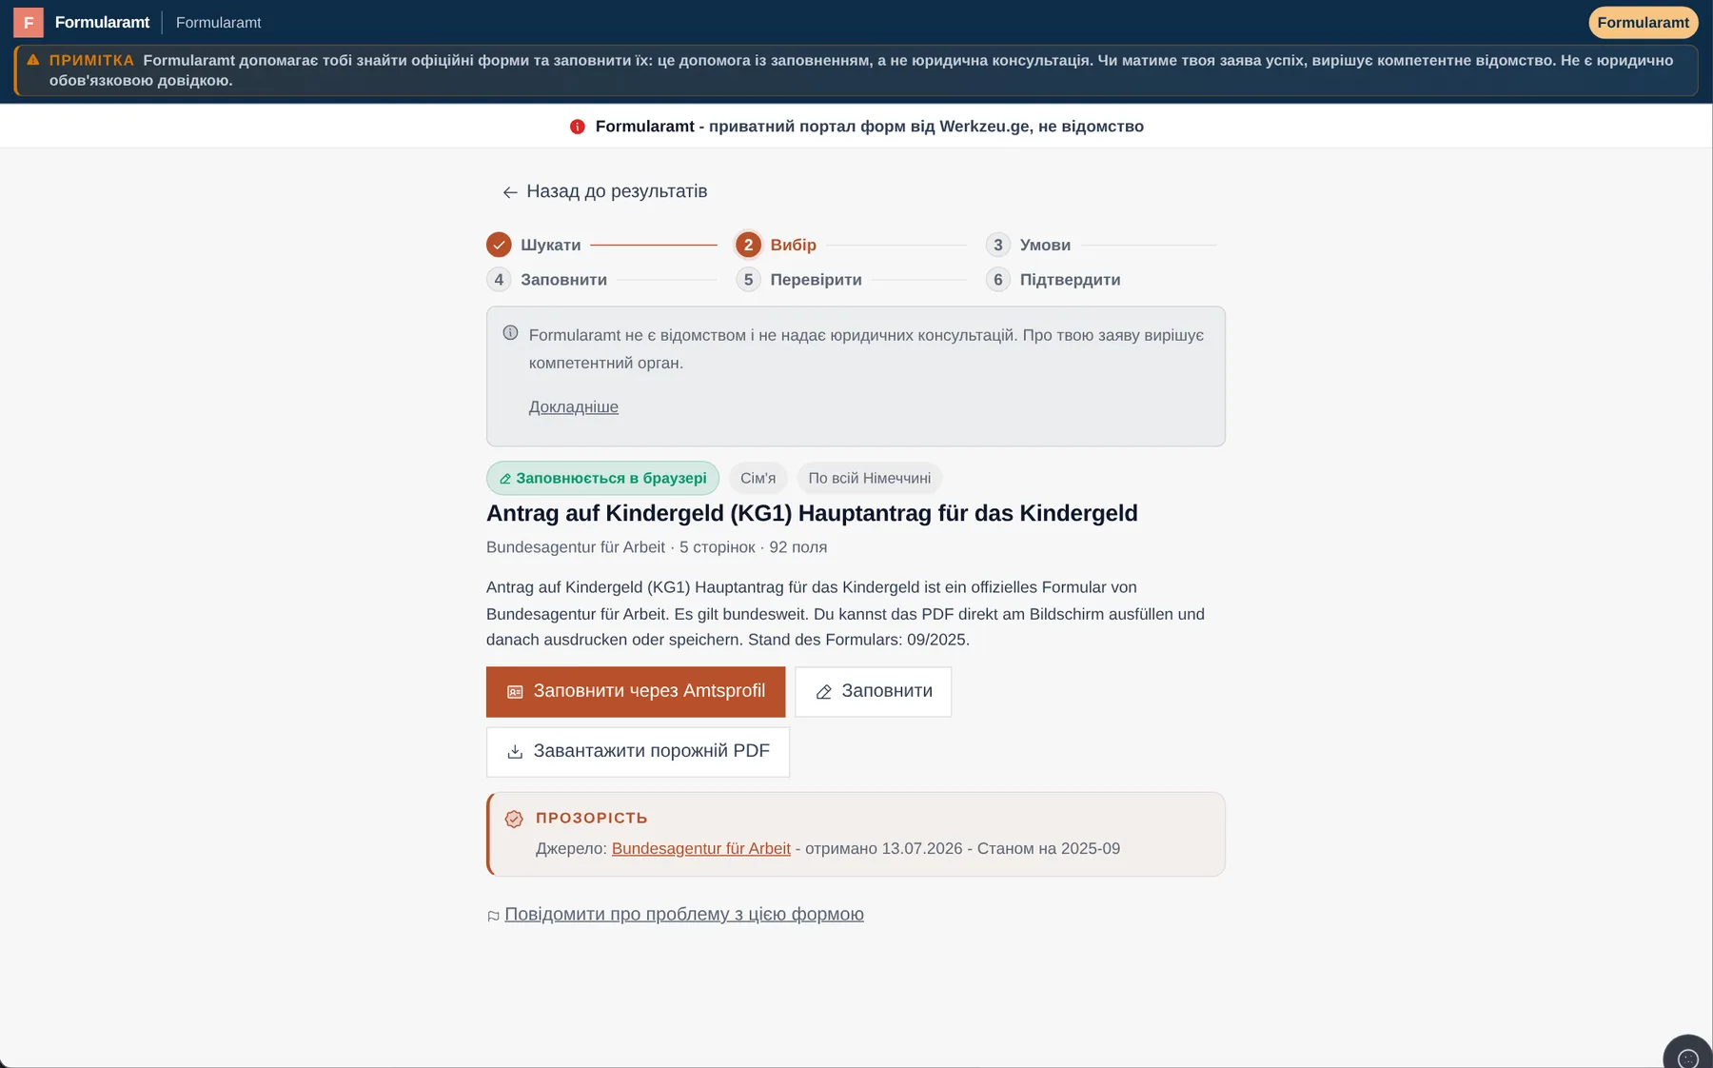Click the Formularamt brand name in header
Image resolution: width=1713 pixels, height=1068 pixels.
102,22
